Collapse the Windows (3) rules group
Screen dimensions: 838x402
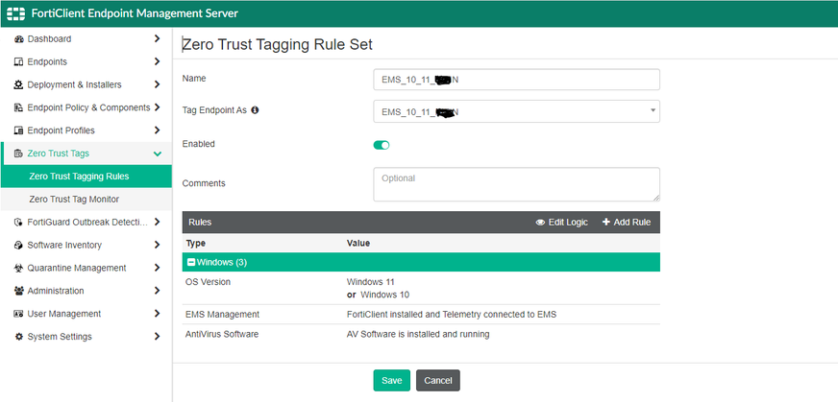(191, 262)
